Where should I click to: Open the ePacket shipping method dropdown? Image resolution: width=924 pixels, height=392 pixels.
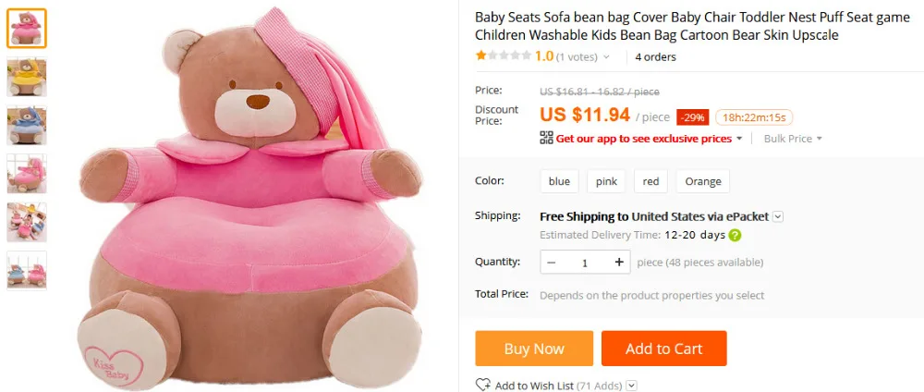click(x=778, y=216)
